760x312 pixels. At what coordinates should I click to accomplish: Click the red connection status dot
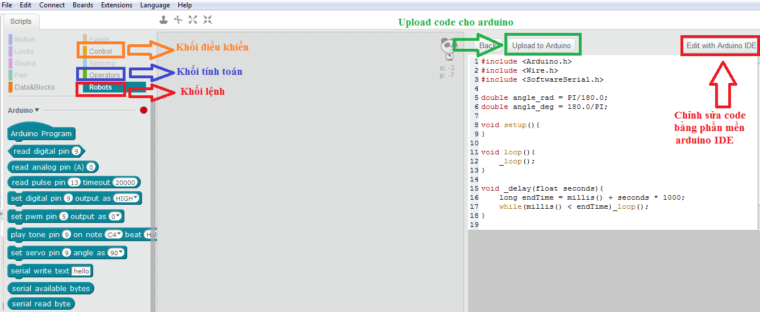[x=144, y=110]
